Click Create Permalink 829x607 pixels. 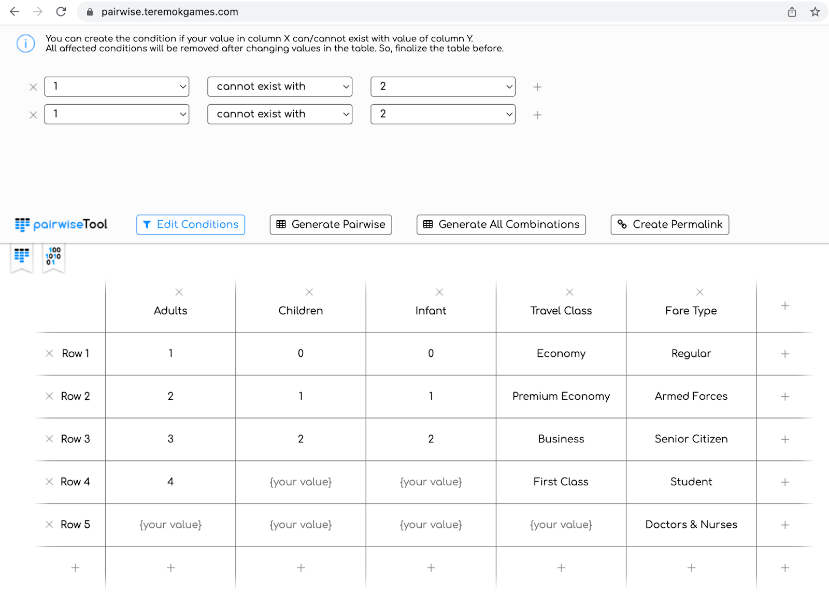(670, 225)
